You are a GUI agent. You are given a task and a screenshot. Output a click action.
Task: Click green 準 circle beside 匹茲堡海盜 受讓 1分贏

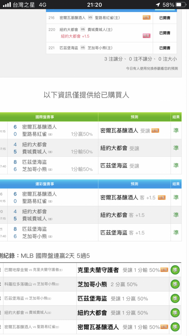pos(175,298)
